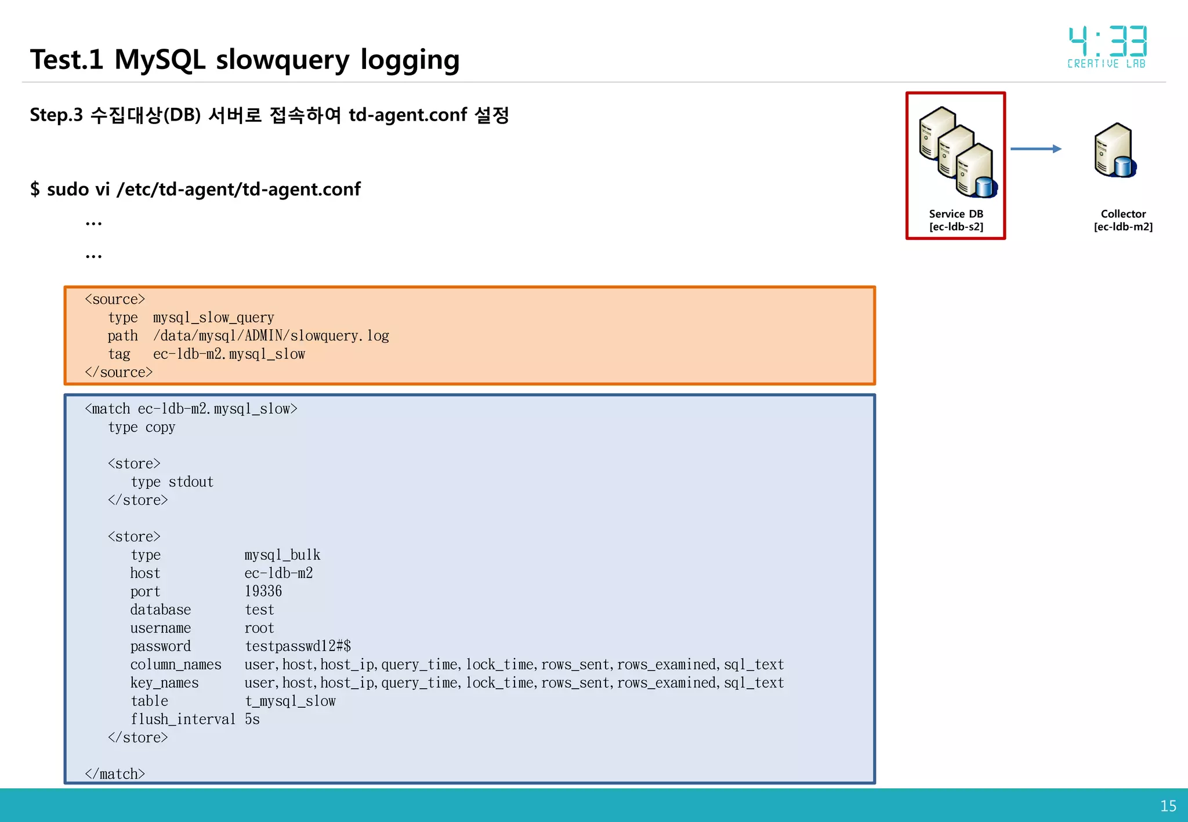Click the slowquery.log path line
Viewport: 1188px width, 822px height.
248,336
